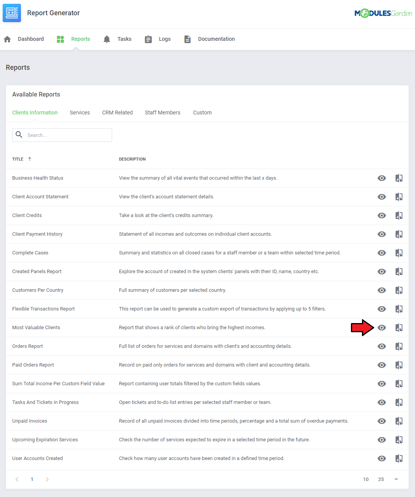The width and height of the screenshot is (415, 497).
Task: Export the User Accounts Created report
Action: [399, 458]
